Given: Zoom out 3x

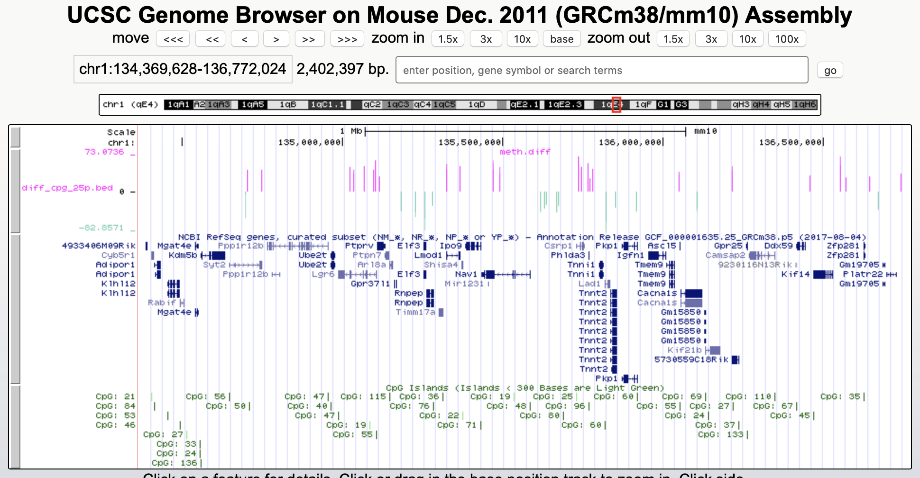Looking at the screenshot, I should click(711, 39).
